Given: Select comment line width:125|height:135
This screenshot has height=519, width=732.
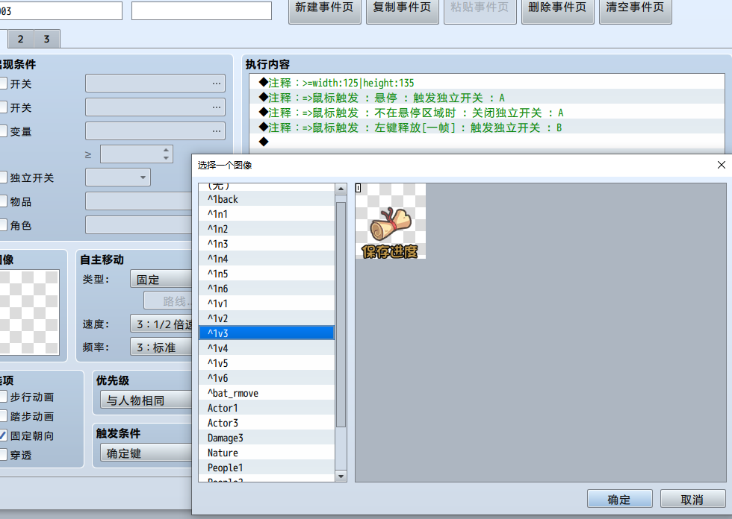Looking at the screenshot, I should click(x=487, y=83).
